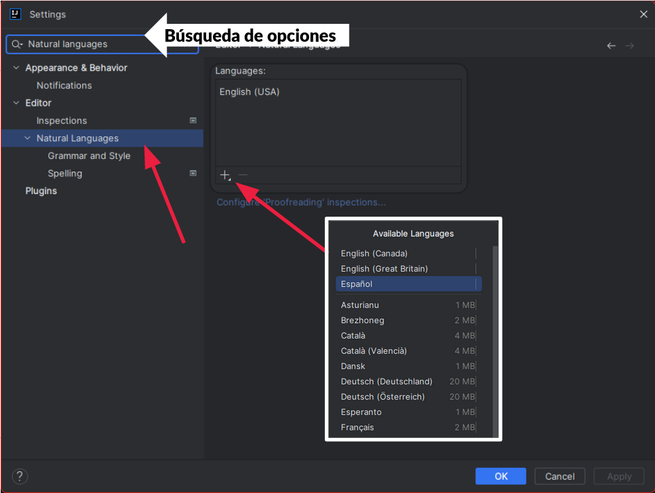Collapse the Natural Languages node
This screenshot has height=493, width=655.
click(x=27, y=138)
